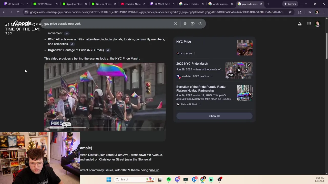Click the Google logo

[23, 24]
